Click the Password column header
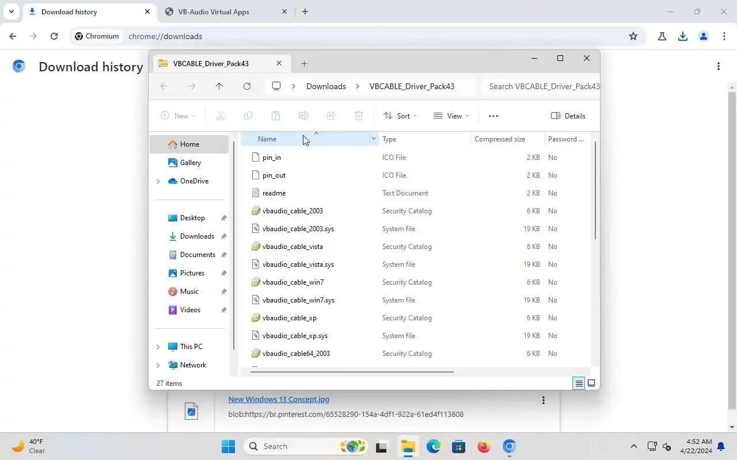The image size is (737, 460). click(x=566, y=139)
